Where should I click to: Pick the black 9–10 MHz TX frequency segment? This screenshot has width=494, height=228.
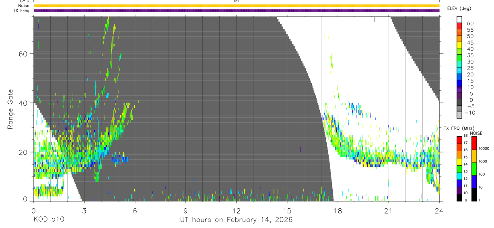pyautogui.click(x=459, y=198)
